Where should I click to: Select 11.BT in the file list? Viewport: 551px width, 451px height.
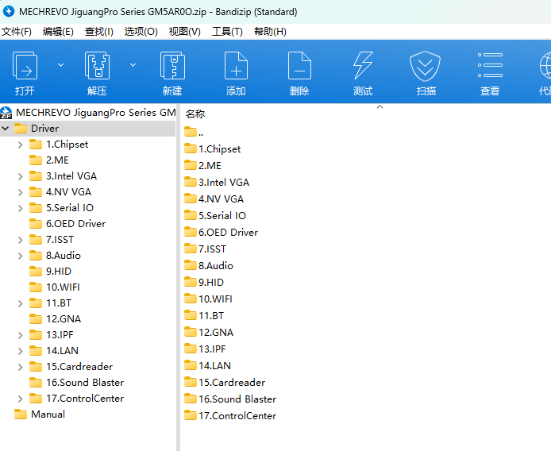pos(204,316)
